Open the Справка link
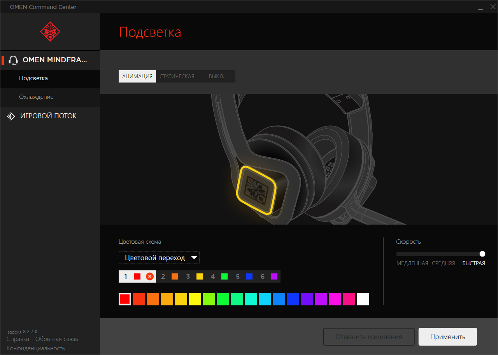 pyautogui.click(x=18, y=339)
